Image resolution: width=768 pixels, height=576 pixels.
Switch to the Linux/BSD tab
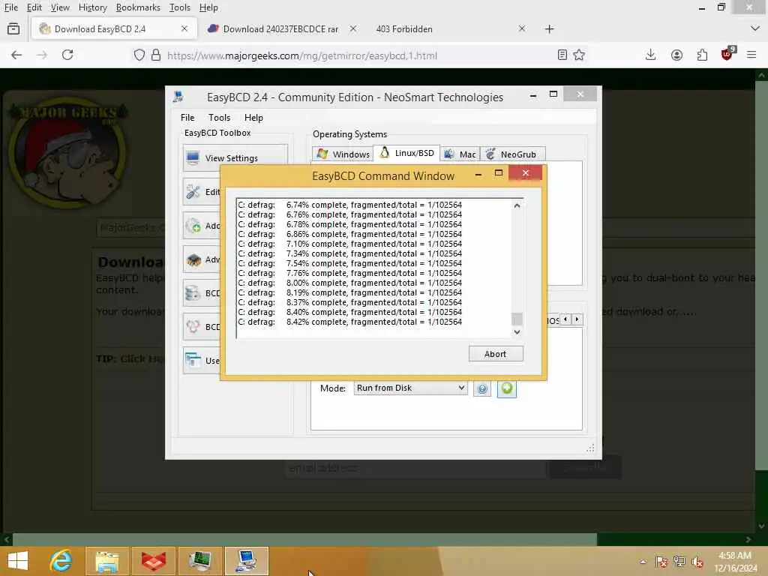pyautogui.click(x=407, y=153)
